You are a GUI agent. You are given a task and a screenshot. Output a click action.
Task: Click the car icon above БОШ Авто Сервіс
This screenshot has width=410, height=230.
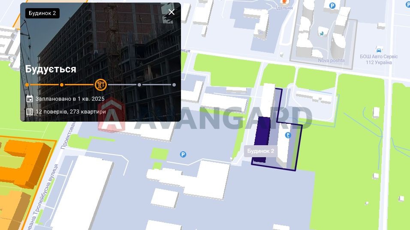point(379,49)
